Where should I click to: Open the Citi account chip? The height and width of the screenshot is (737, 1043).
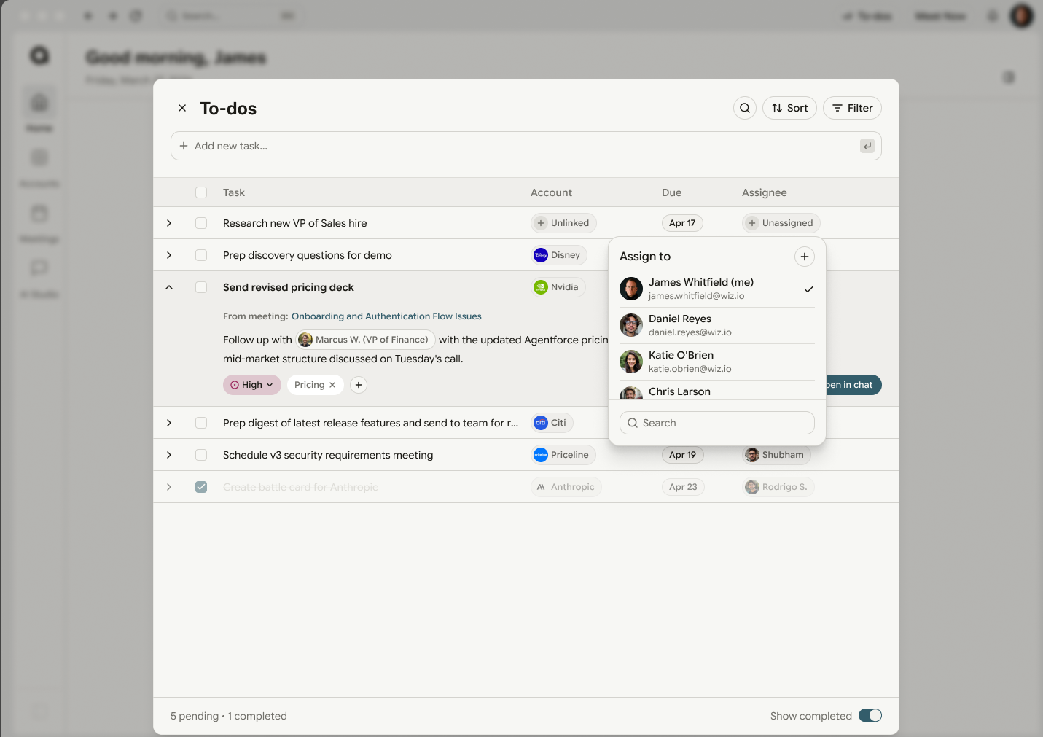(552, 423)
